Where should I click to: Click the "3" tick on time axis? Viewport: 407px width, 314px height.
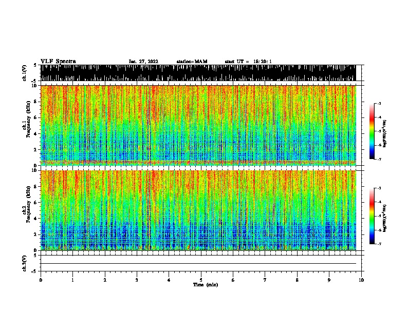pyautogui.click(x=137, y=280)
